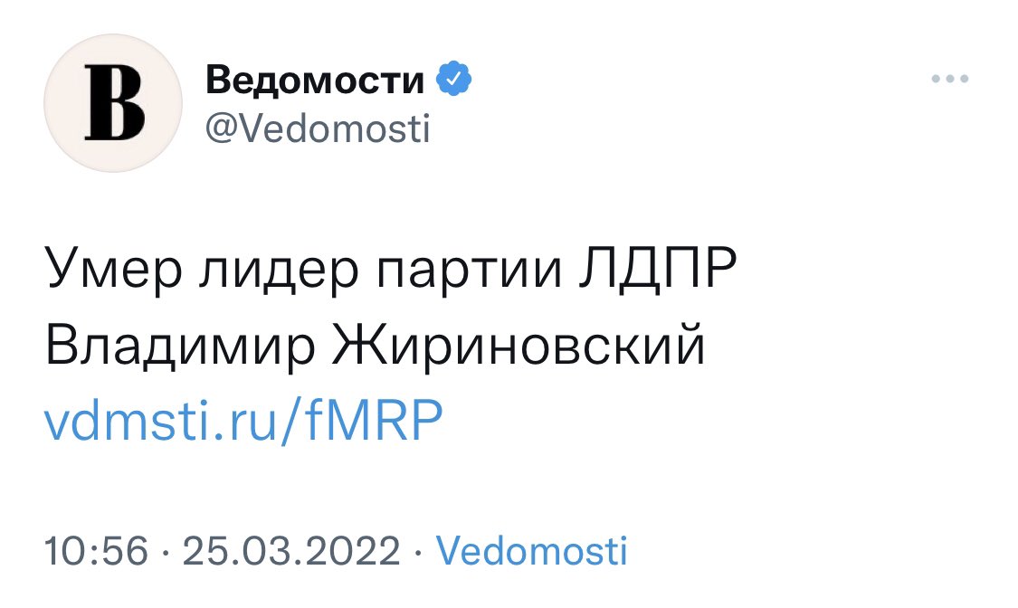This screenshot has width=1018, height=608.
Task: Click the 10:56 timestamp
Action: [x=96, y=551]
